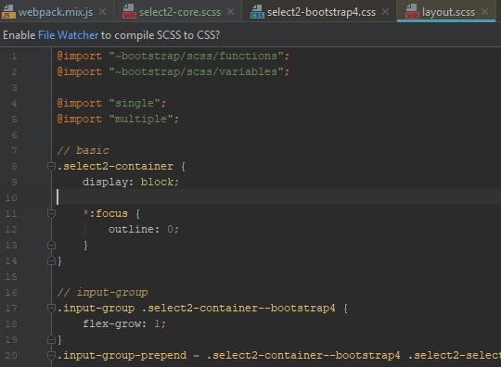
Task: Place cursor after display: block; text
Action: (180, 183)
